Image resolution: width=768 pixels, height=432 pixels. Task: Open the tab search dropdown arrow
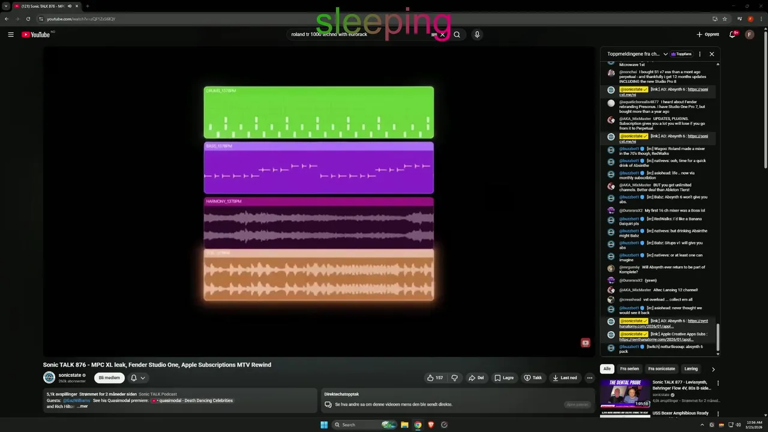click(5, 6)
